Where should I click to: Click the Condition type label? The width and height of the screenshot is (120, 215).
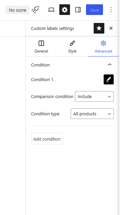pyautogui.click(x=45, y=114)
